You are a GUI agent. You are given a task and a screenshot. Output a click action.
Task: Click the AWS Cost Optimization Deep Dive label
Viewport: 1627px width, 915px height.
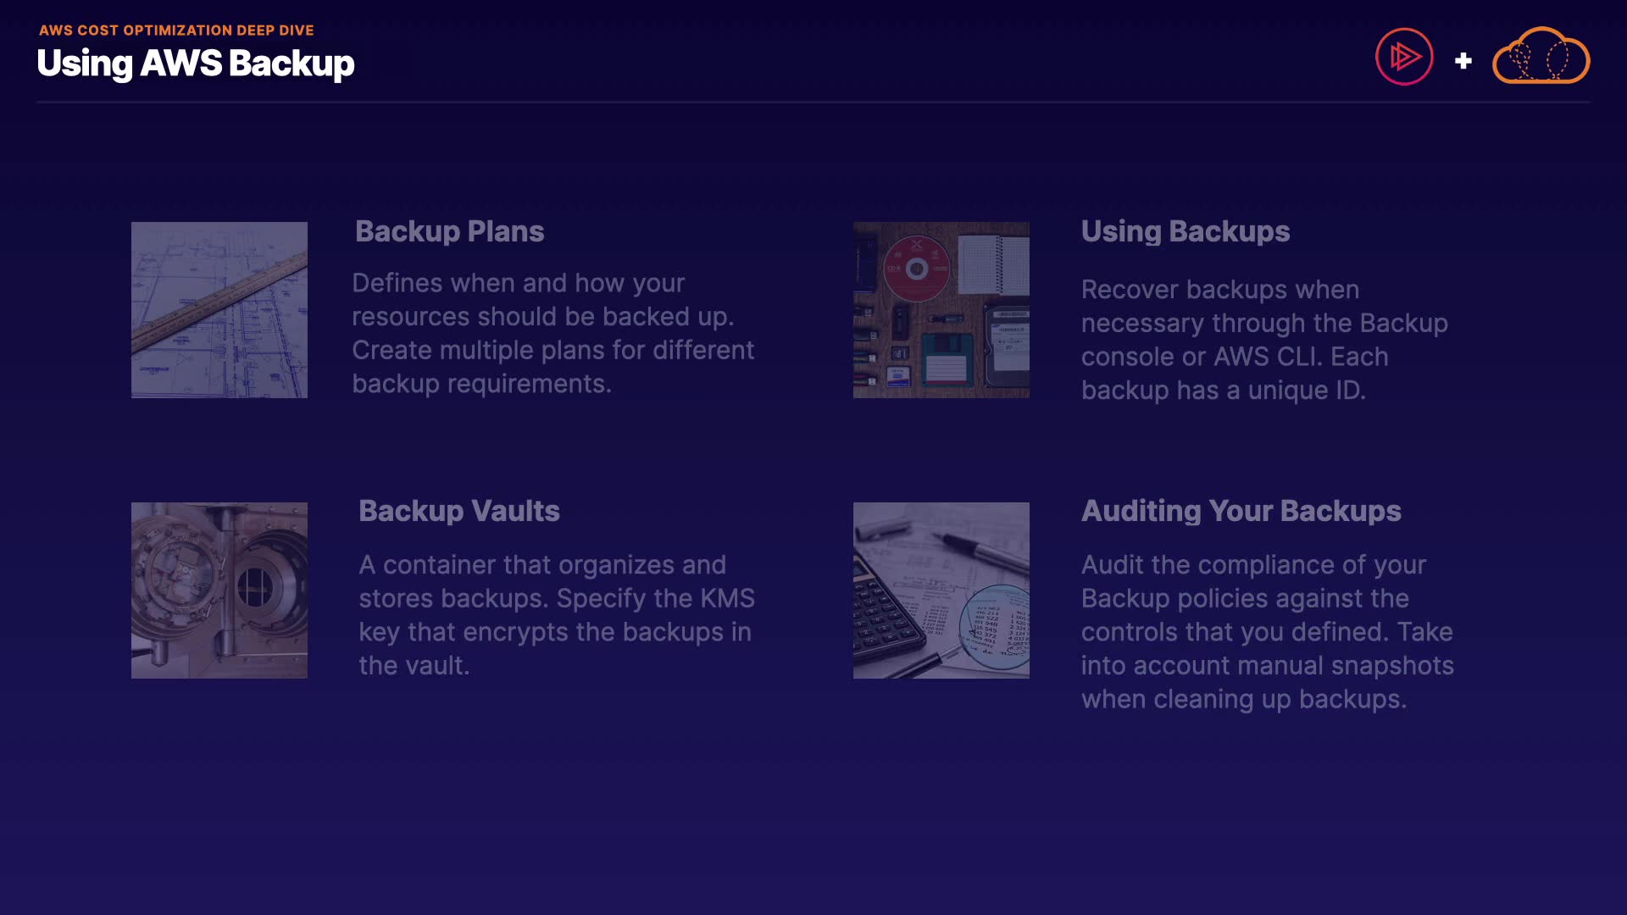[176, 30]
